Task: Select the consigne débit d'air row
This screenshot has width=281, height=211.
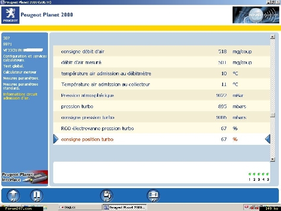Action: 162,51
